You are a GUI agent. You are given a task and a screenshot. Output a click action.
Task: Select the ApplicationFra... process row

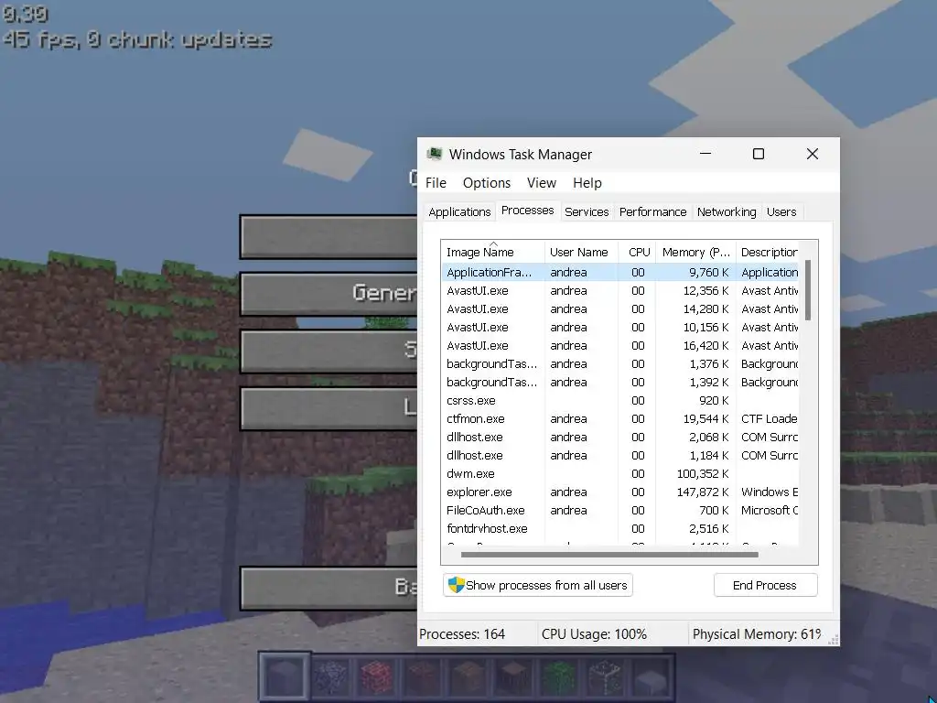620,273
